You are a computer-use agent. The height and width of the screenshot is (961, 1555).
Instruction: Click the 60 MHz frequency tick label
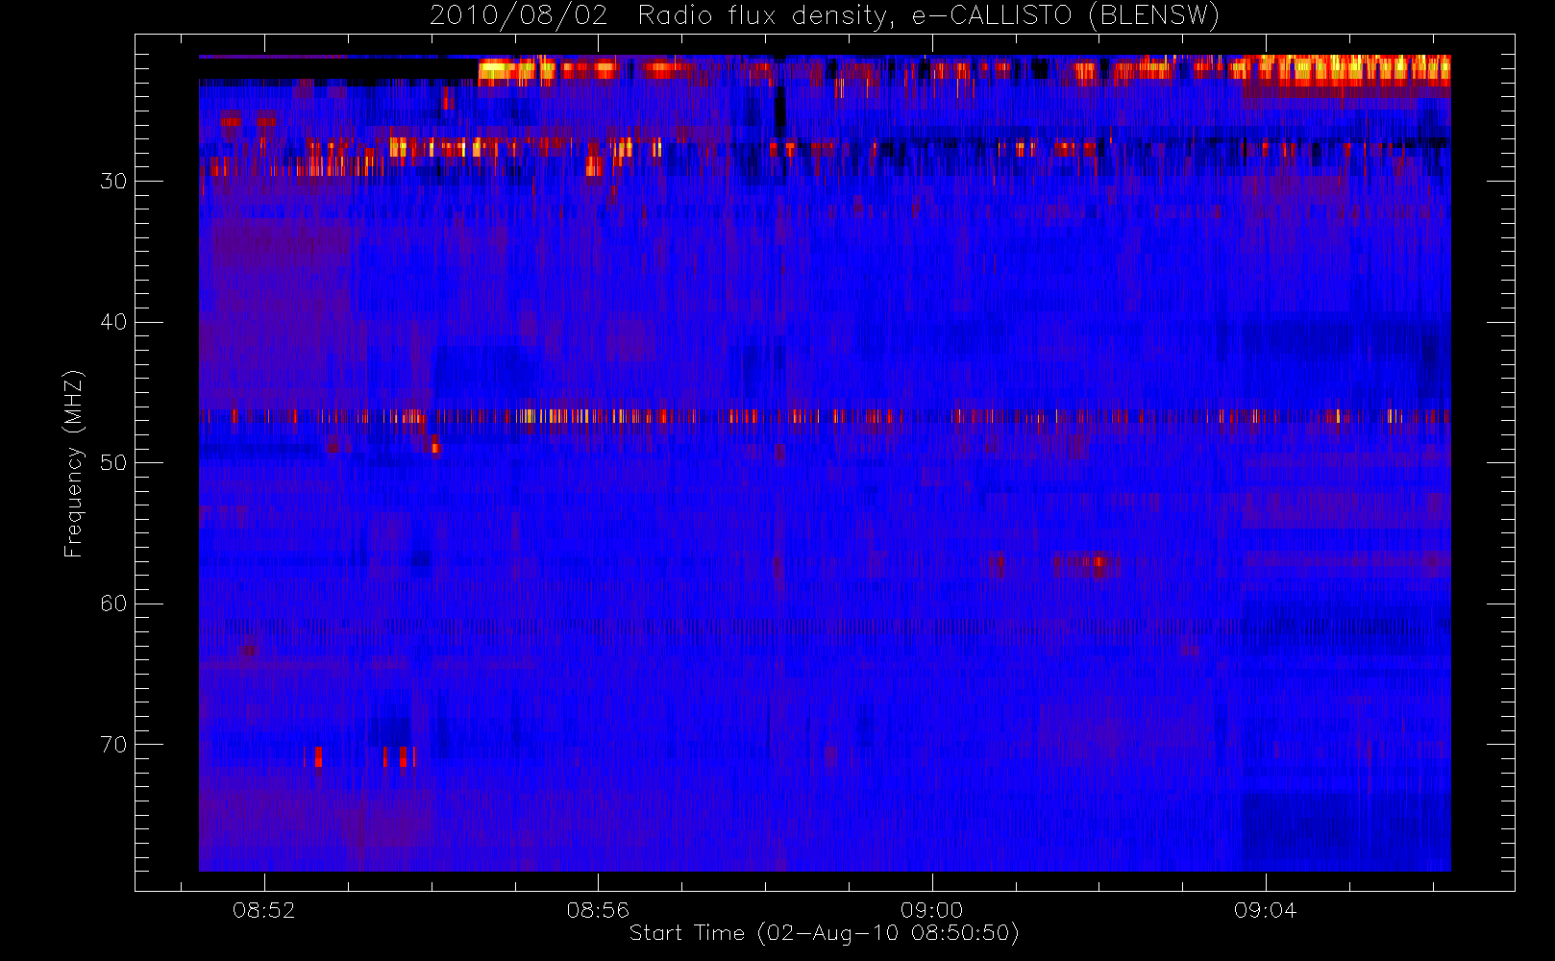[x=113, y=604]
